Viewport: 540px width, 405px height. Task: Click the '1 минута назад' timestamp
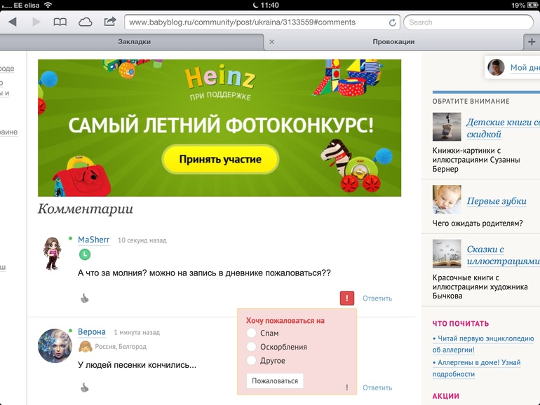[x=137, y=332]
